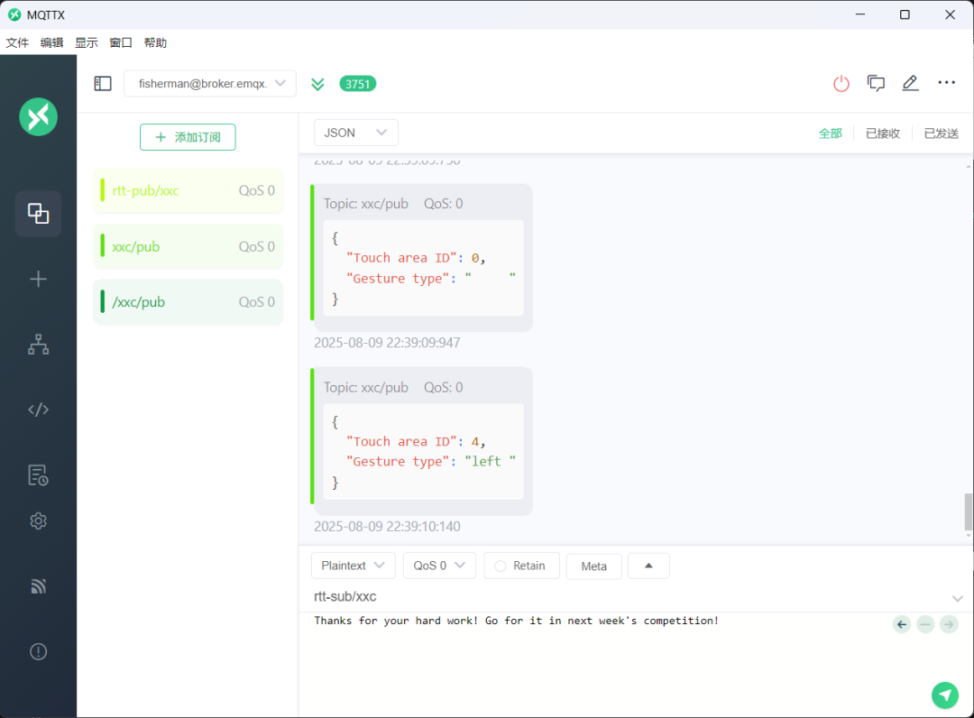974x718 pixels.
Task: Disconnect using the red power icon
Action: 841,83
